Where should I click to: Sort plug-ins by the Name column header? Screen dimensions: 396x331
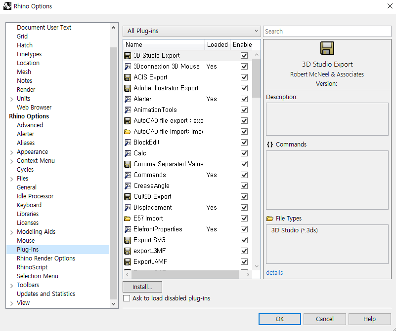(164, 44)
